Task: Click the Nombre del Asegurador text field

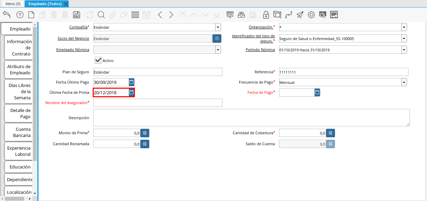Action: pyautogui.click(x=158, y=103)
